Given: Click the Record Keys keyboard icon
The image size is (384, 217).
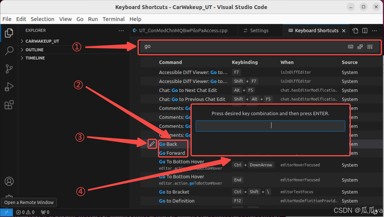Looking at the screenshot, I should tap(351, 47).
